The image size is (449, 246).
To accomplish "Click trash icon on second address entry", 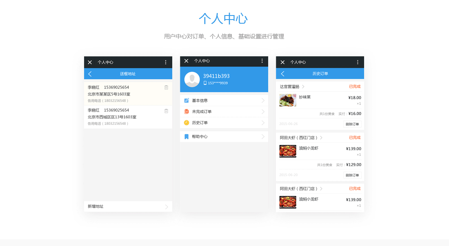I will 166,111.
